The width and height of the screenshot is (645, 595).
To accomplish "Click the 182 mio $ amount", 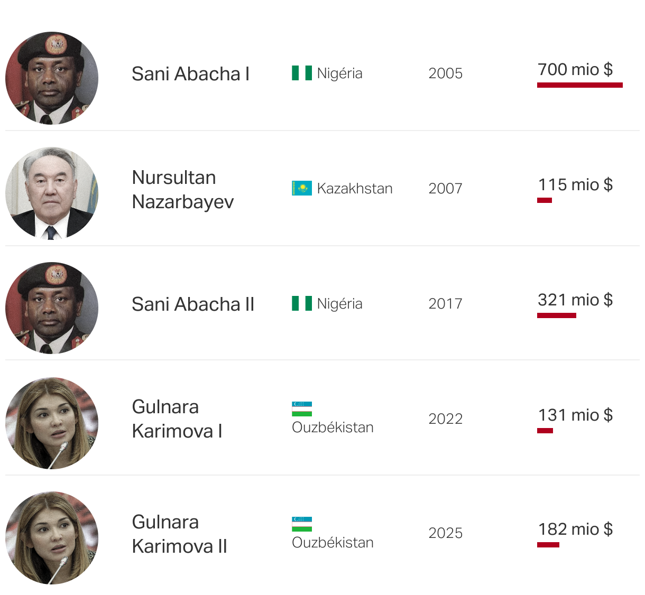I will [575, 529].
